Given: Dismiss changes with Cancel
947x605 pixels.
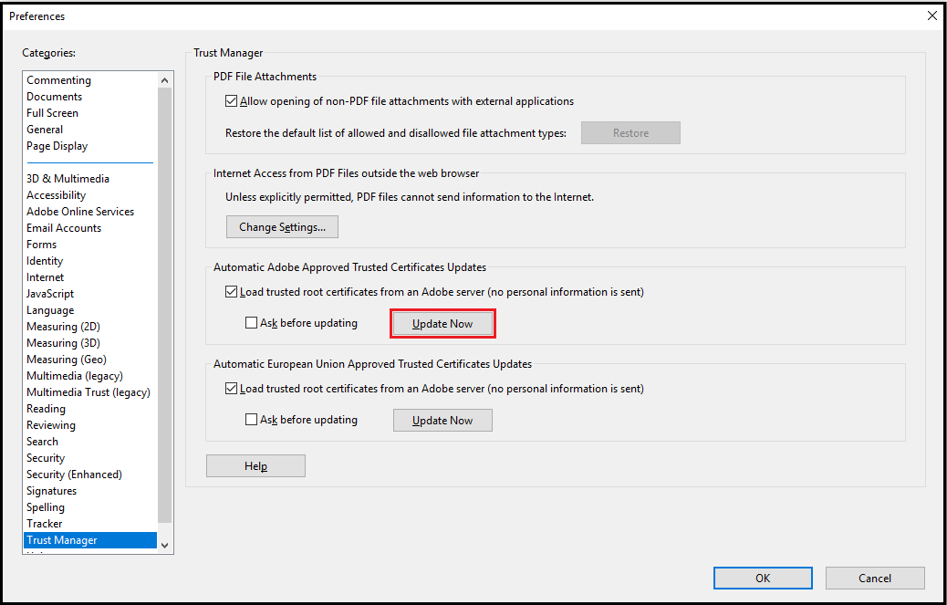Looking at the screenshot, I should pyautogui.click(x=875, y=578).
